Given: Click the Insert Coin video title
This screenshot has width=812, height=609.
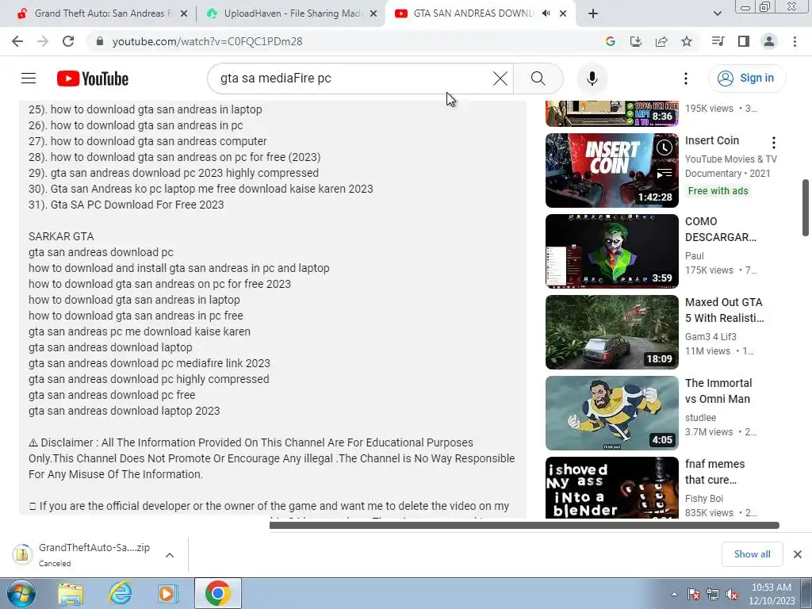Looking at the screenshot, I should click(x=711, y=140).
